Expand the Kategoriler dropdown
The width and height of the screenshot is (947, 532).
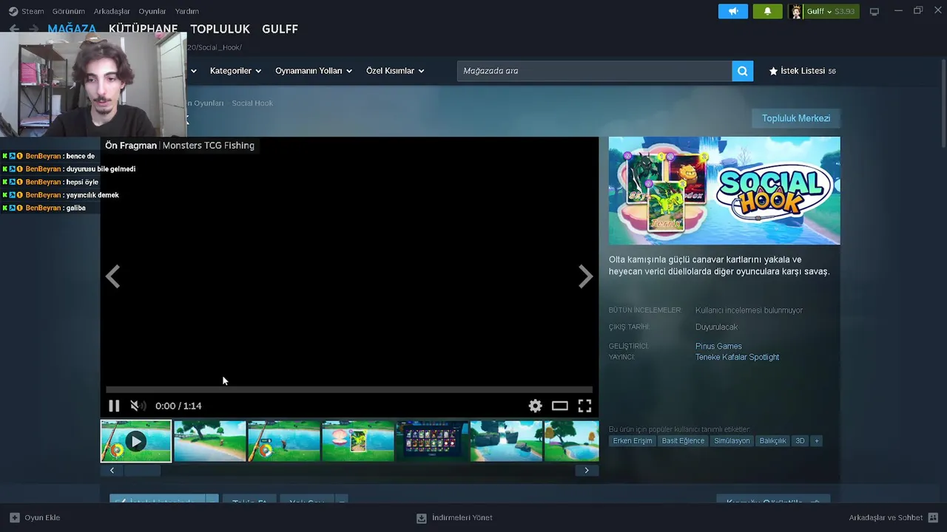click(x=235, y=71)
